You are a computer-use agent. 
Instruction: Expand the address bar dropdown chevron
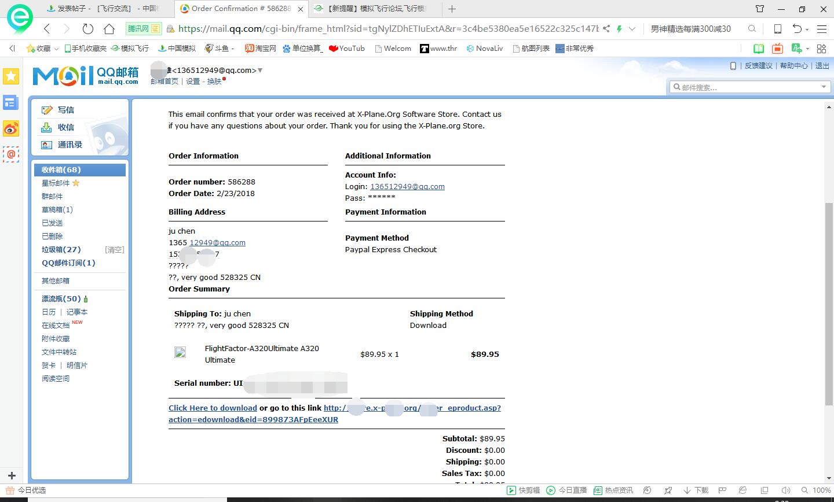tap(632, 29)
